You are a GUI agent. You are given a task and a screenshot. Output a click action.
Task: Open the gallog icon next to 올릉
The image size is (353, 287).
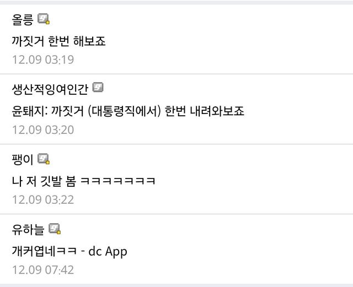44,19
